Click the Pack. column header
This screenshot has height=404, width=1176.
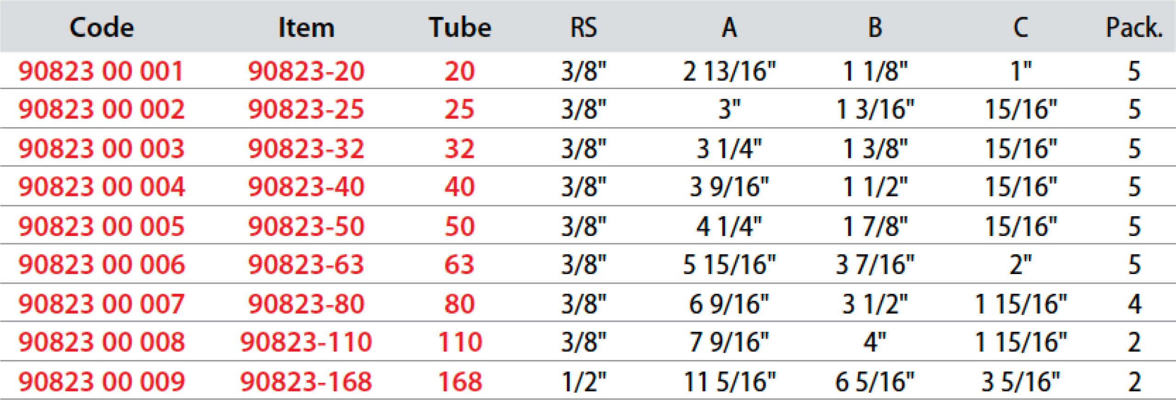point(1134,28)
